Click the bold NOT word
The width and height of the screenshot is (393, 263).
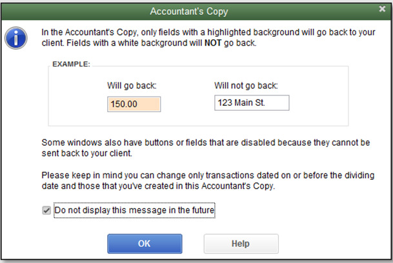[213, 43]
